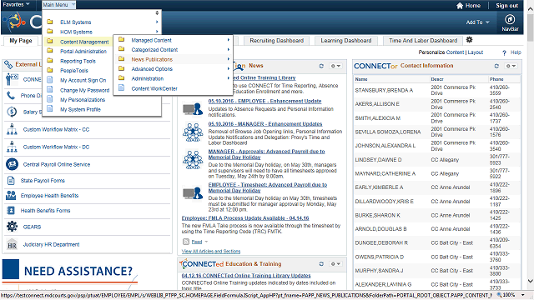The height and width of the screenshot is (300, 534).
Task: Open MANAGER Approvals Advanced Payroll article
Action: 266,154
